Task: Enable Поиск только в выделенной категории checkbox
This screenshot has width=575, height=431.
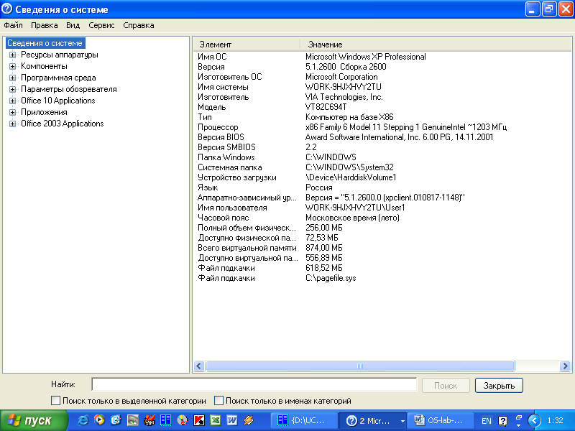Action: point(56,401)
